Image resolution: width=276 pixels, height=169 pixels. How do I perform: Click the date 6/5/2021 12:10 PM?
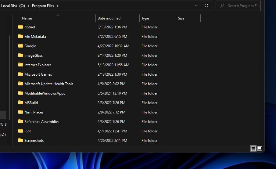coord(112,93)
